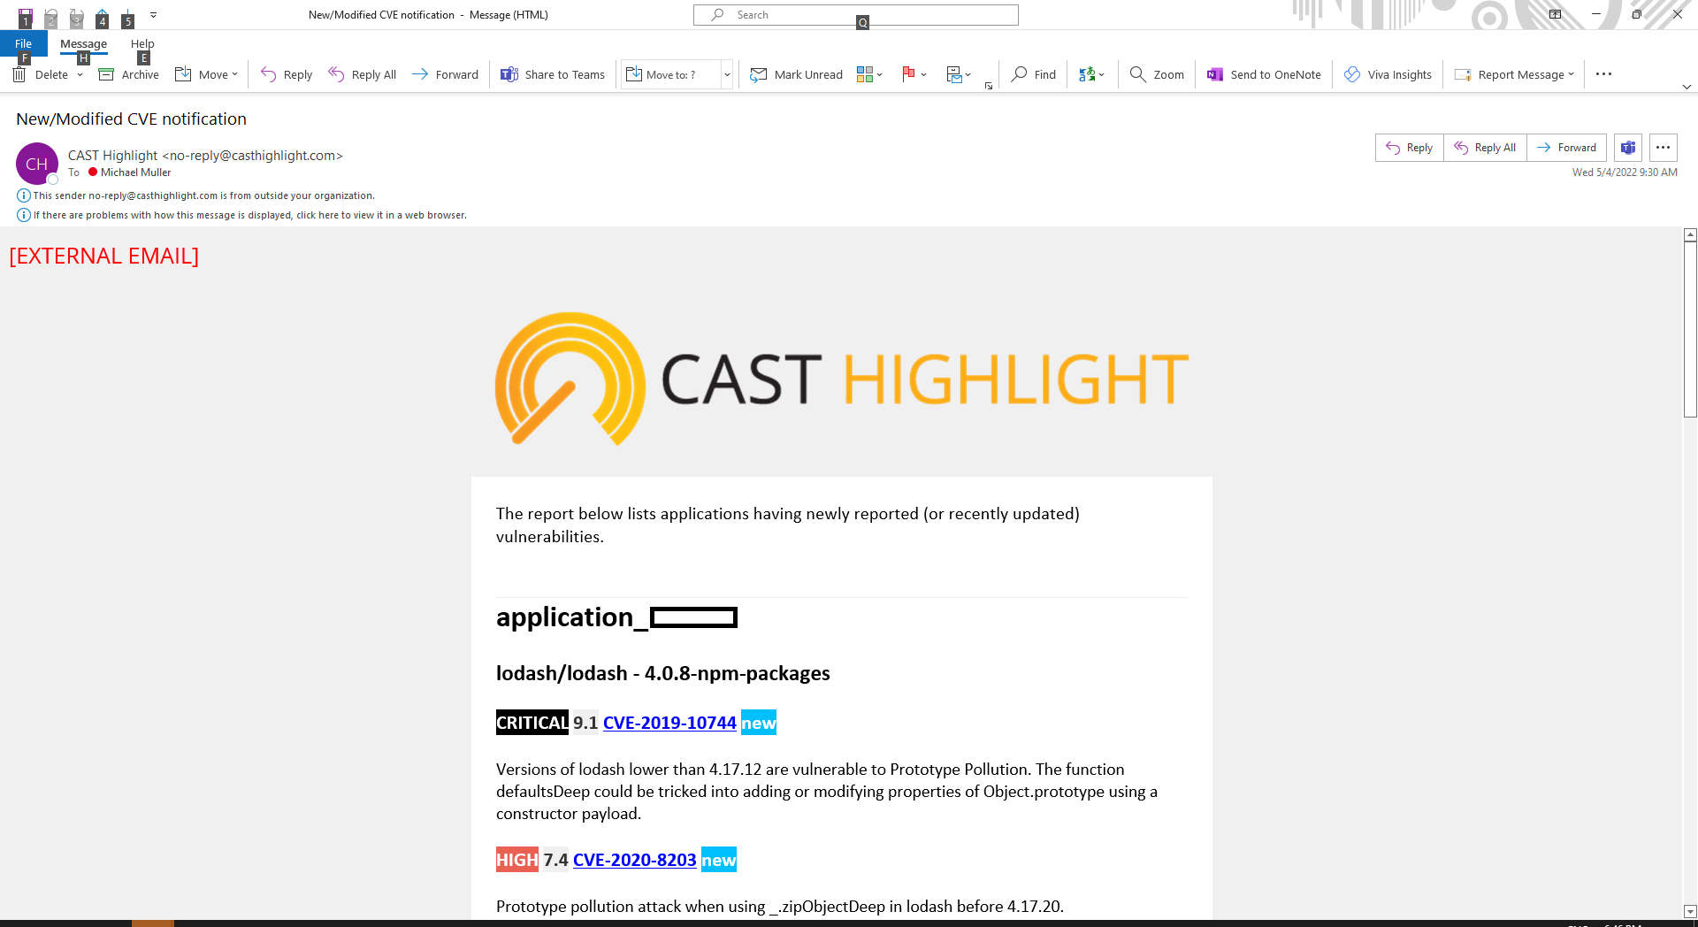Click the Undo icon in quick access toolbar
The image size is (1698, 927).
(x=51, y=16)
